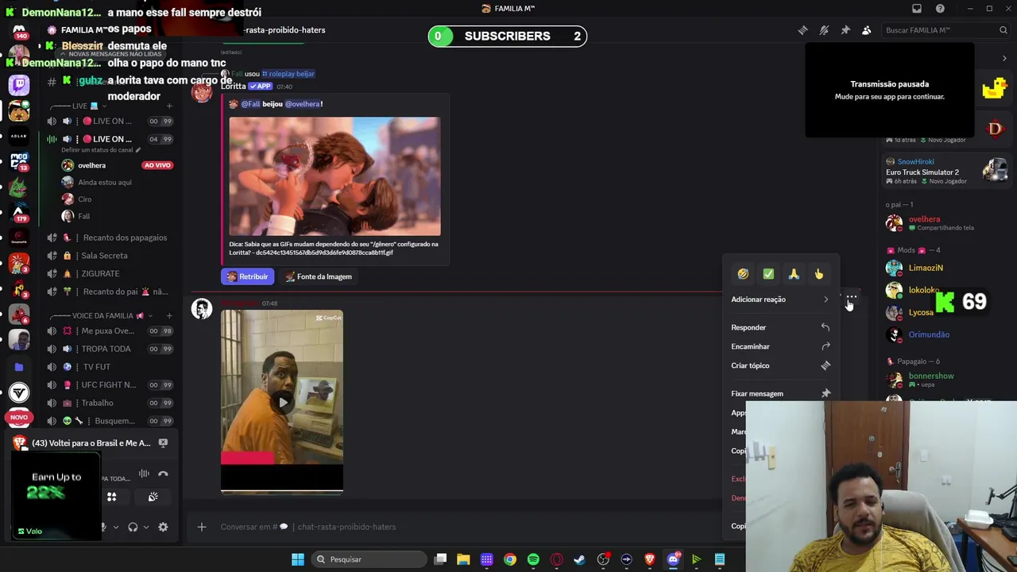
Task: Toggle notification settings bell icon
Action: coord(824,30)
